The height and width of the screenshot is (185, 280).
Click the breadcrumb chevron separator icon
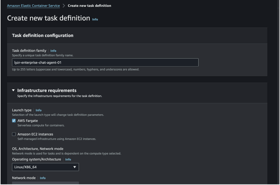pyautogui.click(x=64, y=6)
